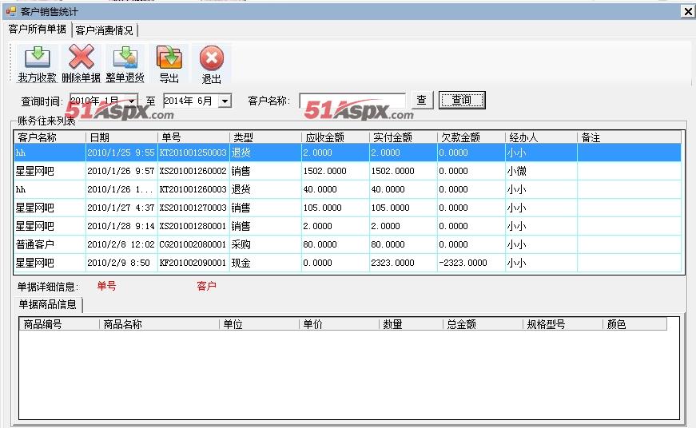
Task: Switch to the 客户消费情况 tab
Action: click(105, 30)
